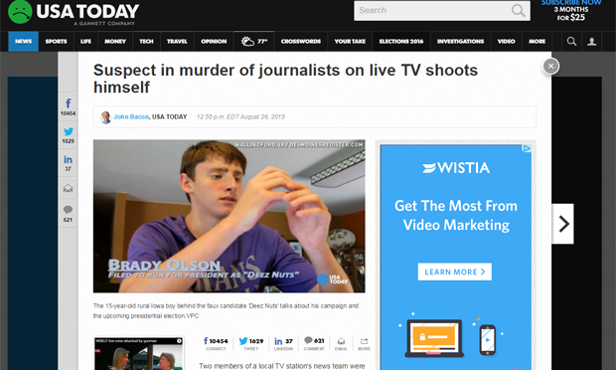616x370 pixels.
Task: Click the timestamp 12:55 p.m. EDT August 26, 2015
Action: point(240,116)
